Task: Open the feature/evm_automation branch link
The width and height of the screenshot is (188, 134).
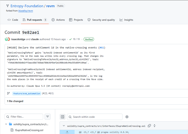Action: (27, 93)
